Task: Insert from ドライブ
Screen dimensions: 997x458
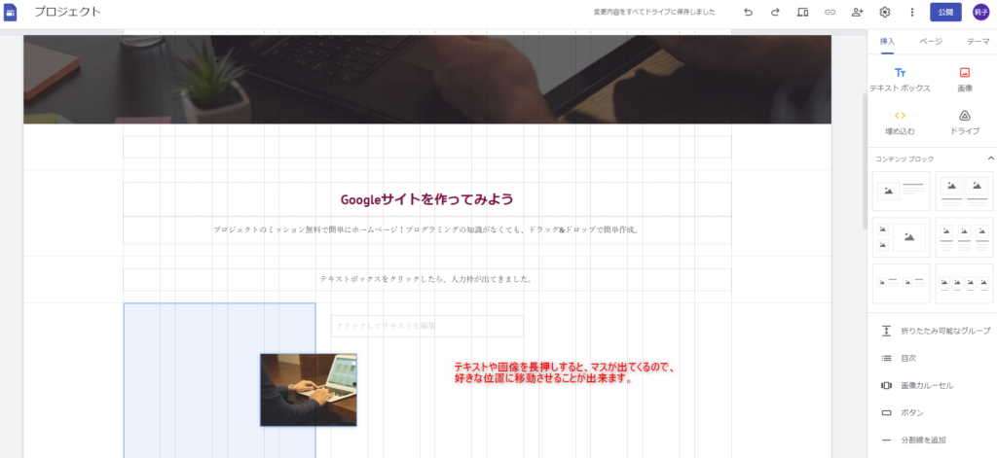Action: click(x=964, y=123)
